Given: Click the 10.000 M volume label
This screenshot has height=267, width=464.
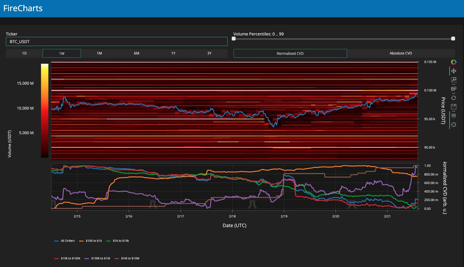Looking at the screenshot, I should click(x=25, y=108).
